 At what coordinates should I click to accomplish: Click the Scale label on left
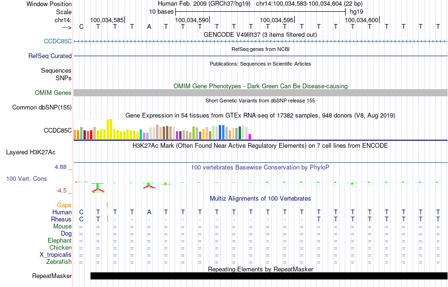click(x=64, y=12)
